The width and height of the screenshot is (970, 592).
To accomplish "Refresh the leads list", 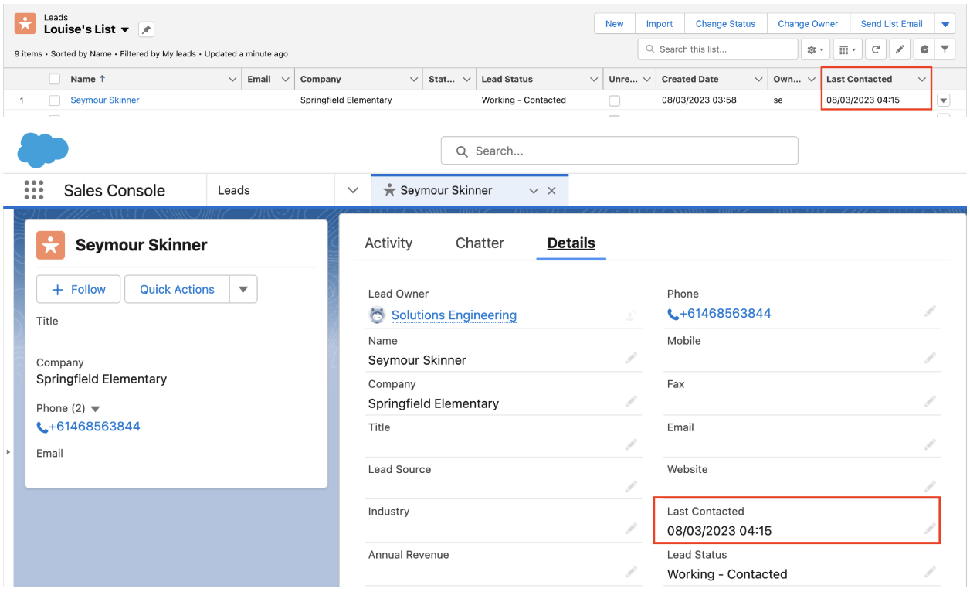I will coord(875,49).
